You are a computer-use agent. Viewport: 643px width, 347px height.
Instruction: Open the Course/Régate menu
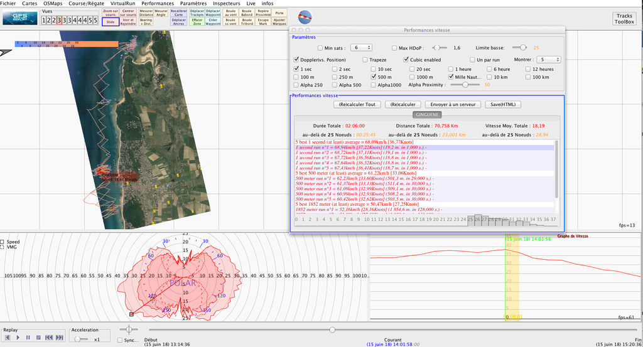pyautogui.click(x=86, y=3)
